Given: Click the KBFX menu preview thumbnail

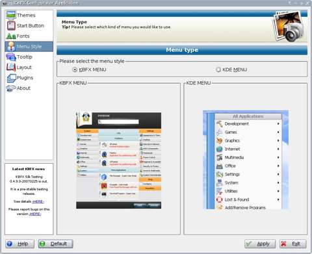Looking at the screenshot, I should [x=118, y=160].
